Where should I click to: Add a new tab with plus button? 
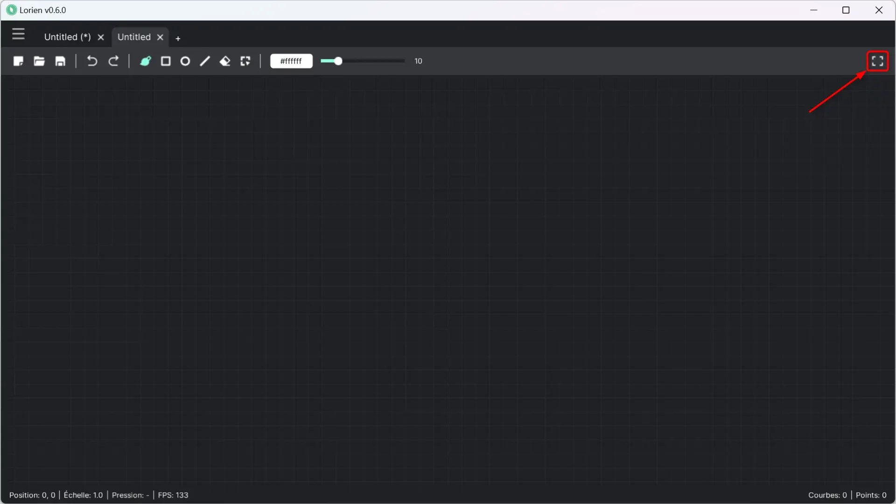pyautogui.click(x=178, y=38)
